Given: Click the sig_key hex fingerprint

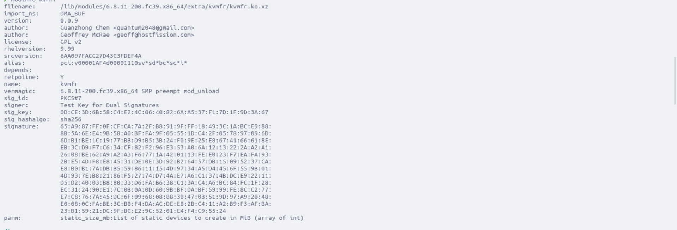Looking at the screenshot, I should (x=164, y=112).
